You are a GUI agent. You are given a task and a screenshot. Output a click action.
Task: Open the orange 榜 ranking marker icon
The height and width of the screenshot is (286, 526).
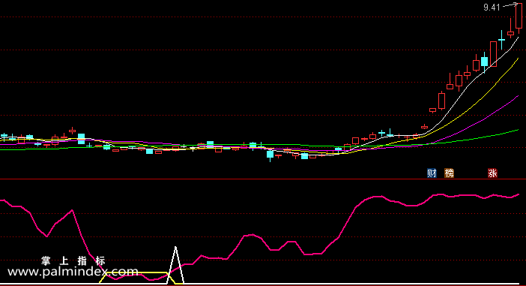(449, 173)
